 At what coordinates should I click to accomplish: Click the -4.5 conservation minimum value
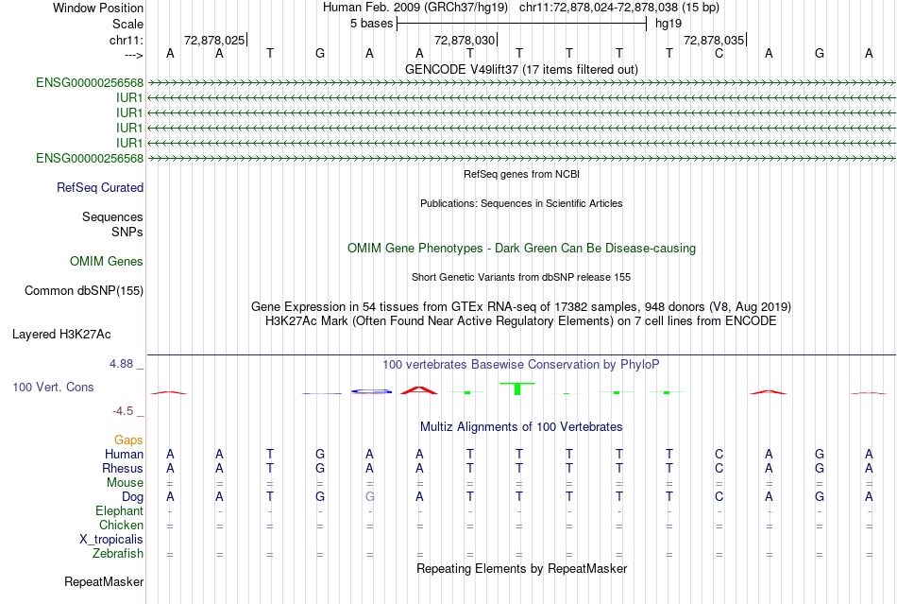(x=123, y=411)
